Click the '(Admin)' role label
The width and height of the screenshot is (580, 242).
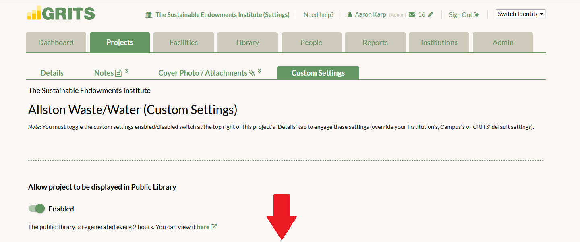[x=398, y=15]
